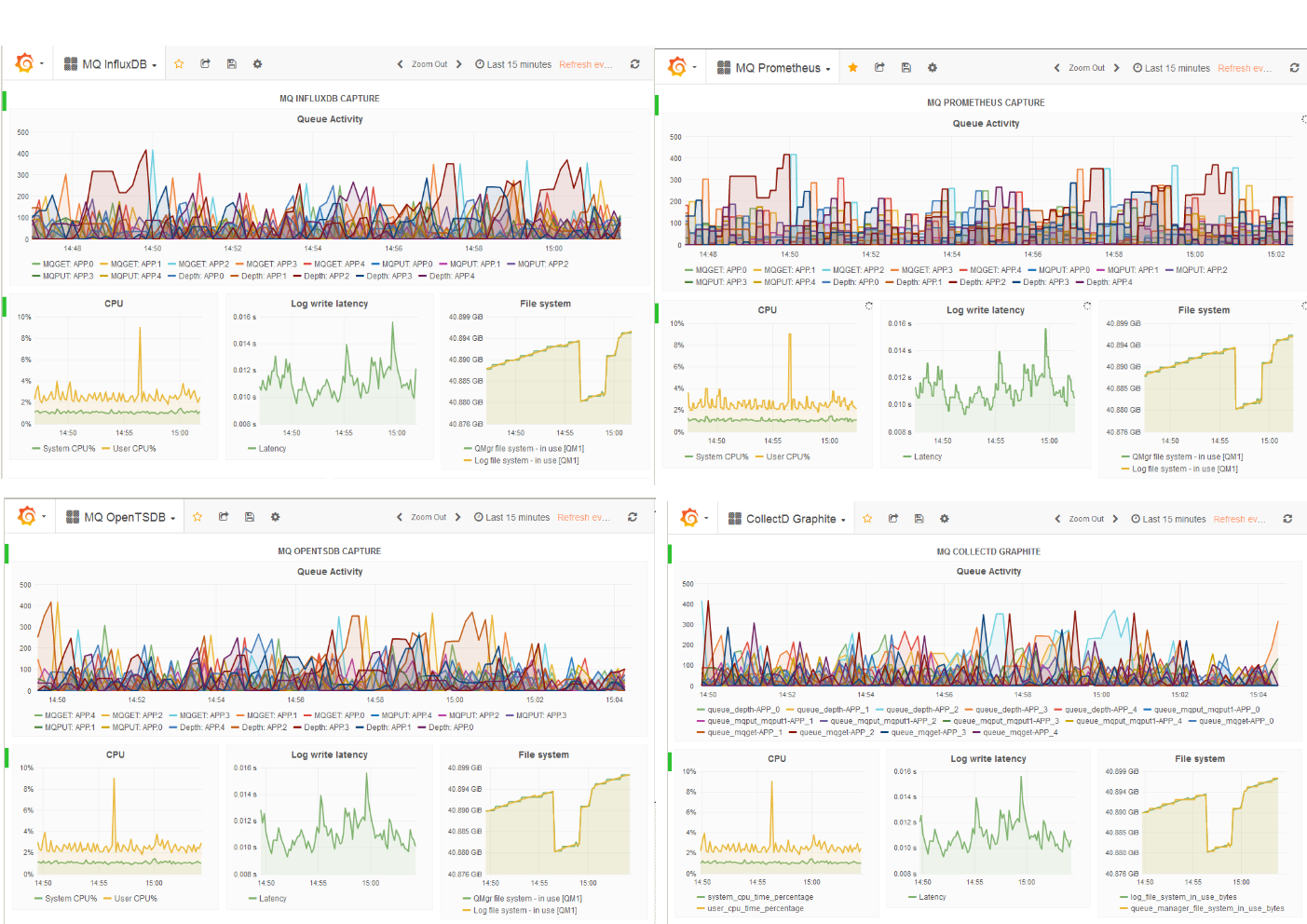Viewport: 1307px width, 924px height.
Task: Share the MQ Prometheus dashboard
Action: pos(879,67)
